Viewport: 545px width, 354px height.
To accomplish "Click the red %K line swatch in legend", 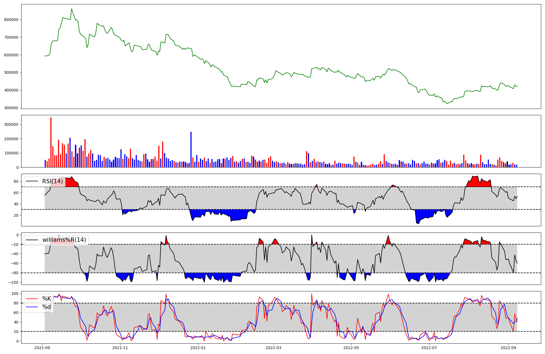I will click(x=32, y=299).
